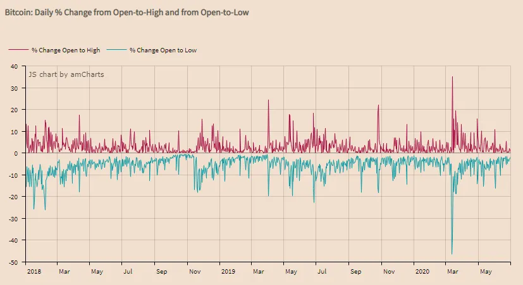Click the y-axis label 0
523x285 pixels.
16,153
